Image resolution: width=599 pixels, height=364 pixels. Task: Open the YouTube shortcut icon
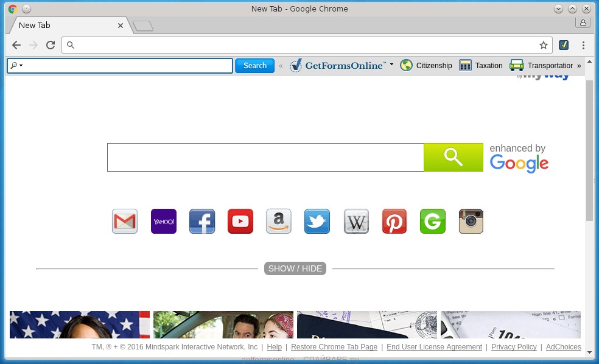pos(240,221)
